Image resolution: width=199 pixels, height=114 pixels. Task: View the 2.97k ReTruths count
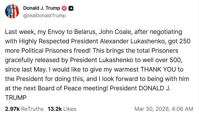12,109
